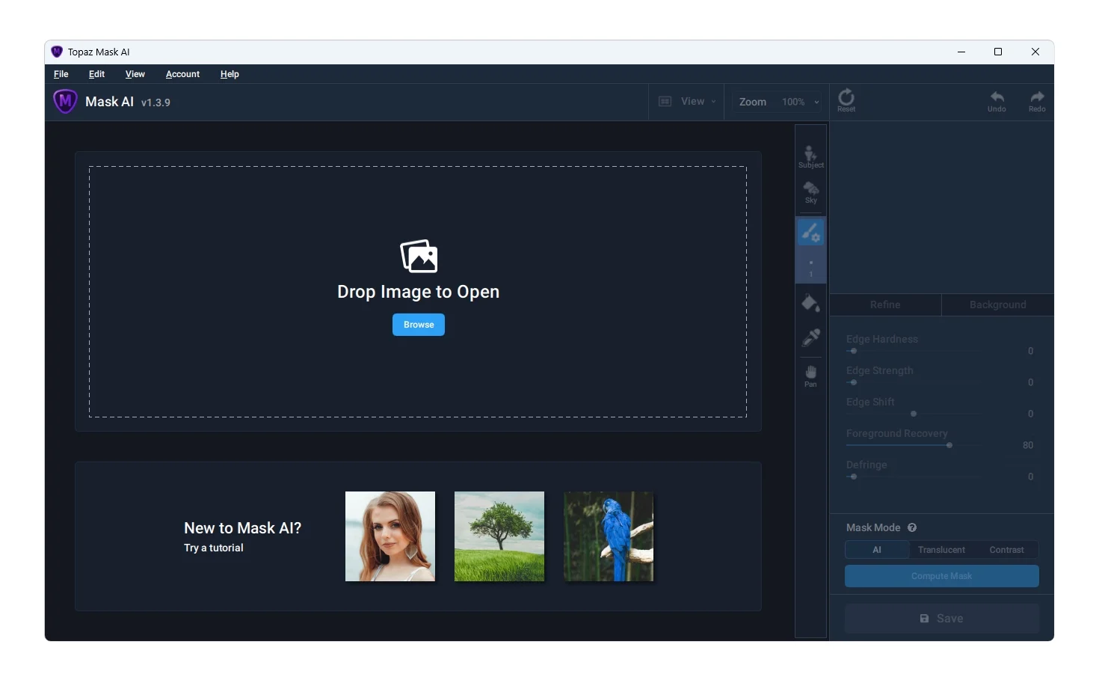The image size is (1096, 683).
Task: Select the Pan hand tool
Action: click(810, 376)
